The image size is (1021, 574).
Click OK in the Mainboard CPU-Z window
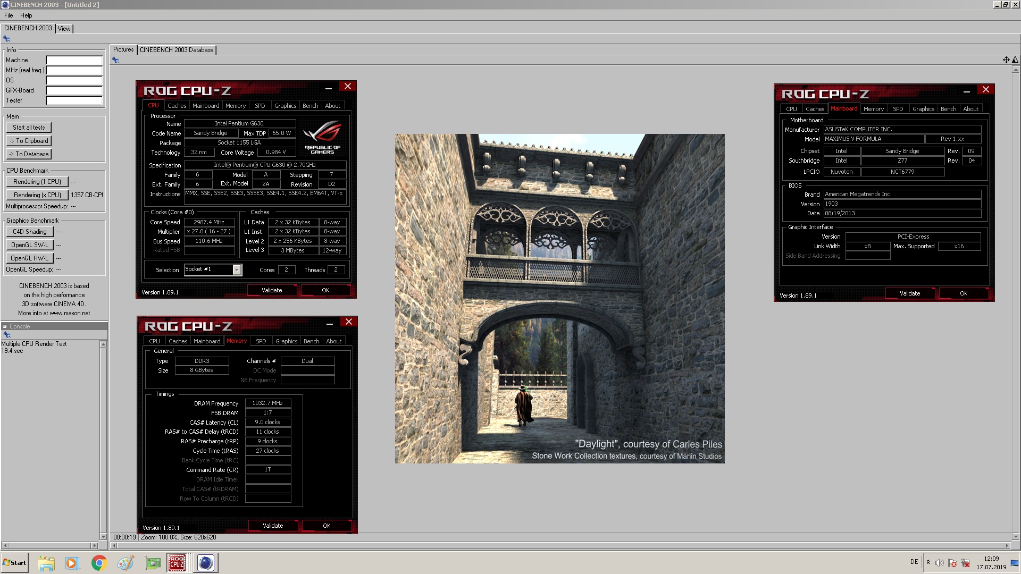[x=964, y=293]
